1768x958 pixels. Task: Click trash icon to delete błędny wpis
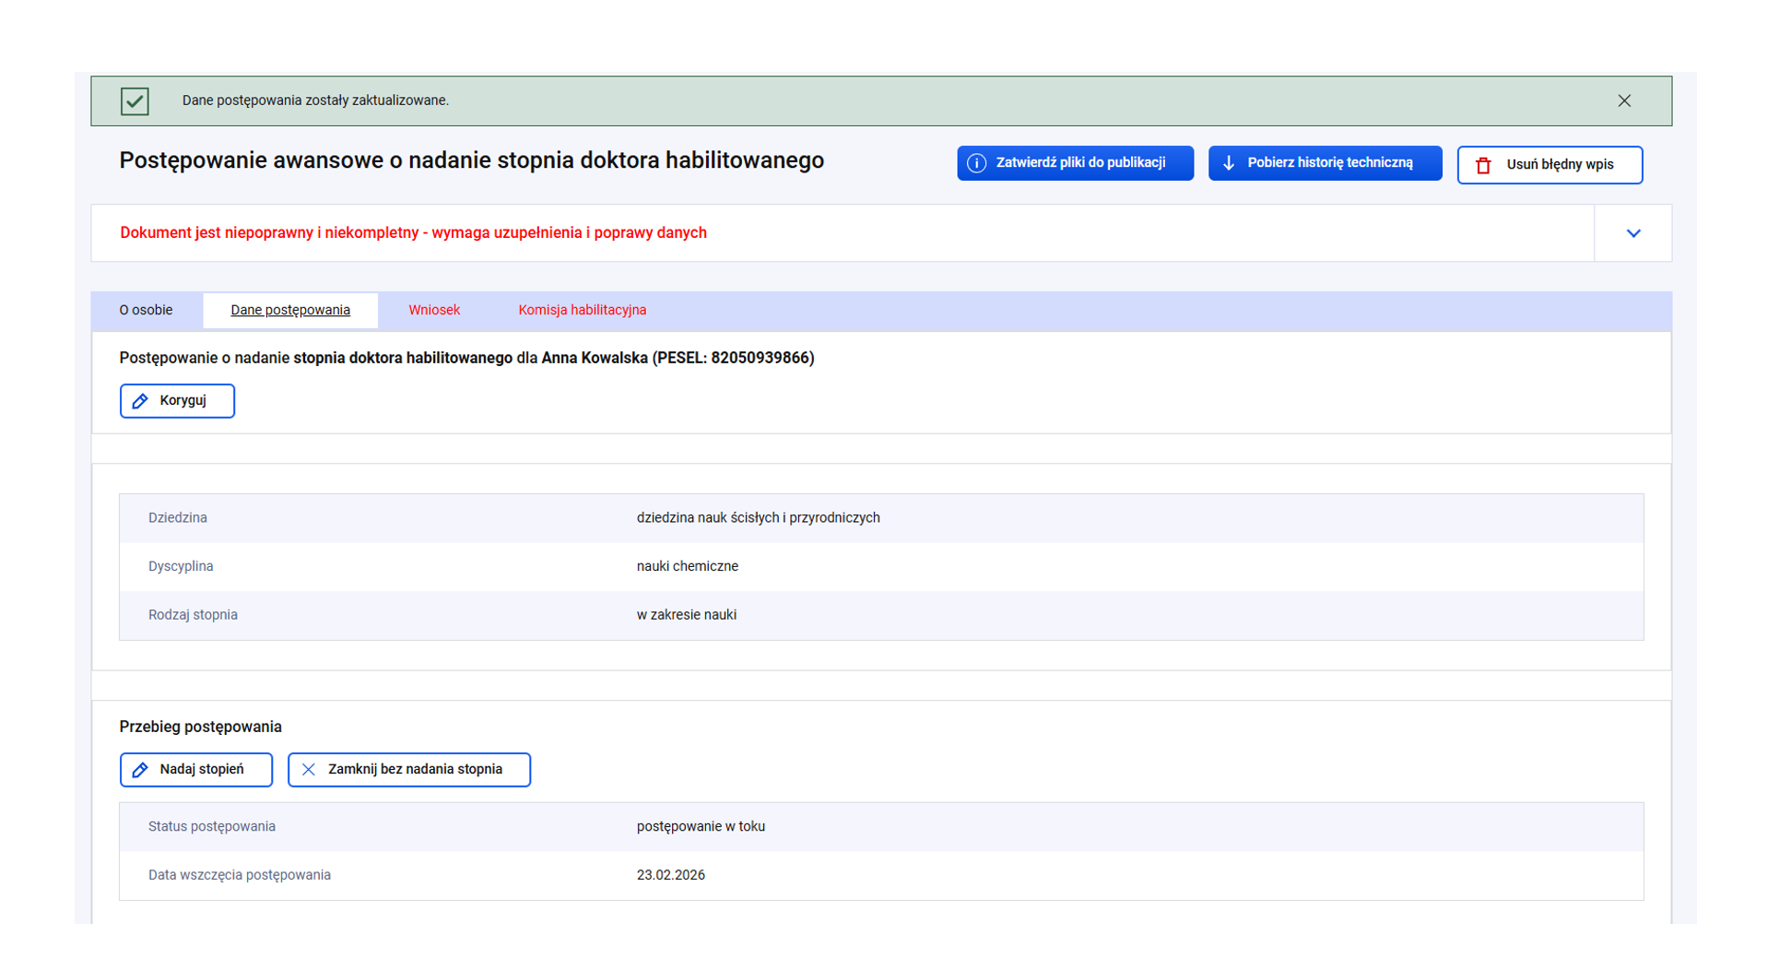click(1482, 165)
